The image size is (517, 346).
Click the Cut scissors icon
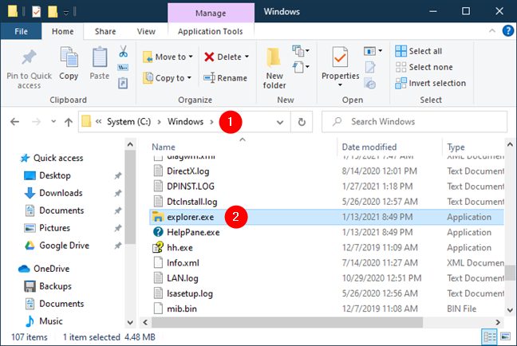pyautogui.click(x=124, y=51)
